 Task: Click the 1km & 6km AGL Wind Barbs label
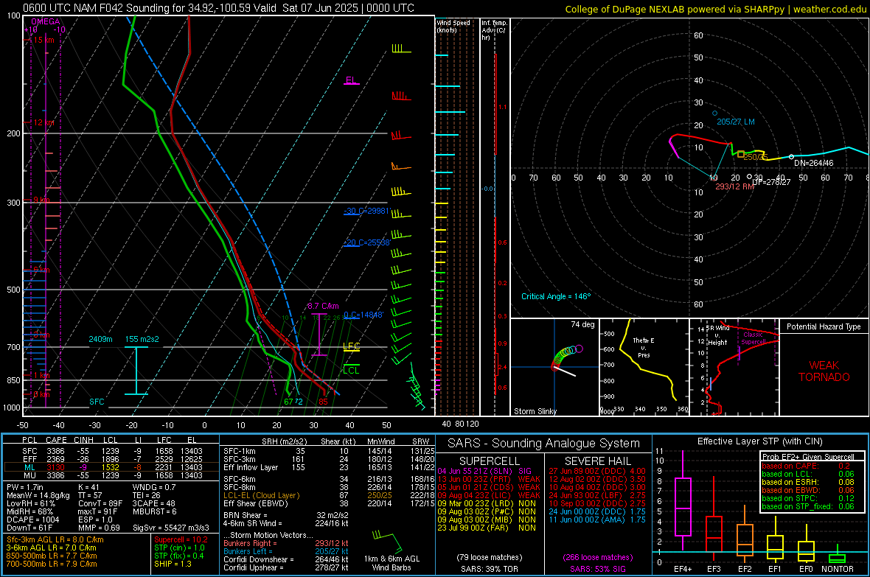[391, 563]
